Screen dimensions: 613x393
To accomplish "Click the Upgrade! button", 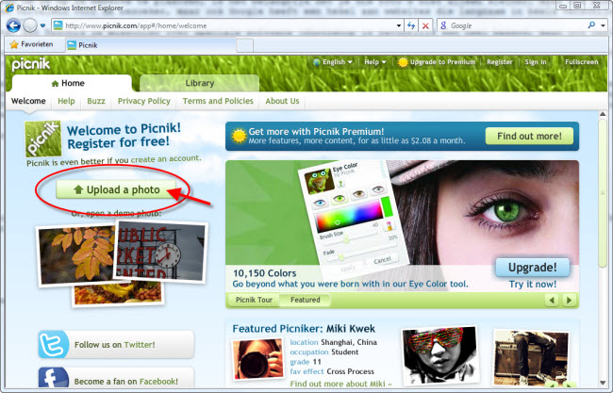I will pyautogui.click(x=533, y=268).
